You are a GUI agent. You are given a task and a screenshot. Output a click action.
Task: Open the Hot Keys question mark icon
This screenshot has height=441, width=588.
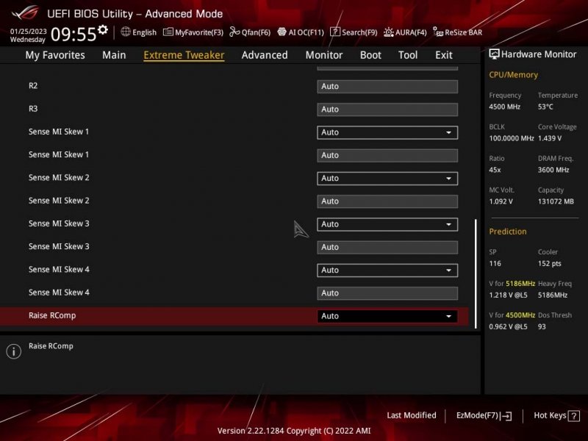click(x=574, y=415)
